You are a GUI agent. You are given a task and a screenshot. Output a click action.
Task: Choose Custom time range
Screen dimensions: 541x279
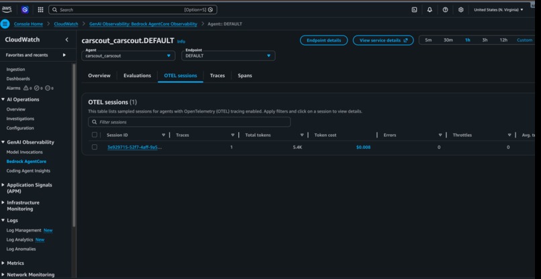[x=524, y=40]
